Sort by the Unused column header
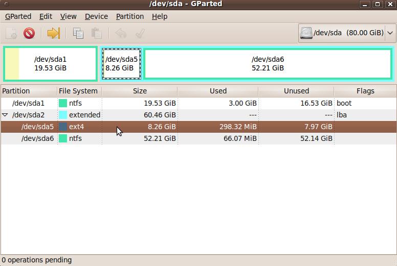Image resolution: width=397 pixels, height=266 pixels. click(296, 91)
